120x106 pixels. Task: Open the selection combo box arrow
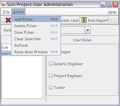click(x=88, y=30)
